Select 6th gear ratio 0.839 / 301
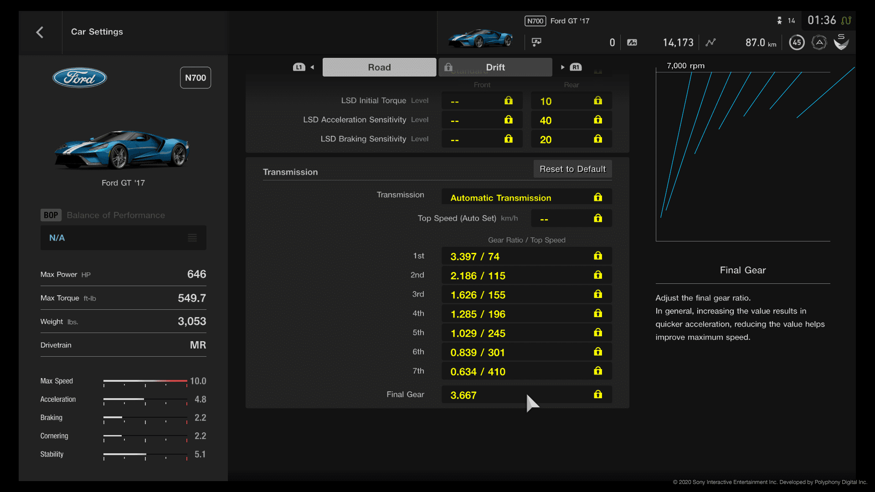875x492 pixels. [526, 352]
